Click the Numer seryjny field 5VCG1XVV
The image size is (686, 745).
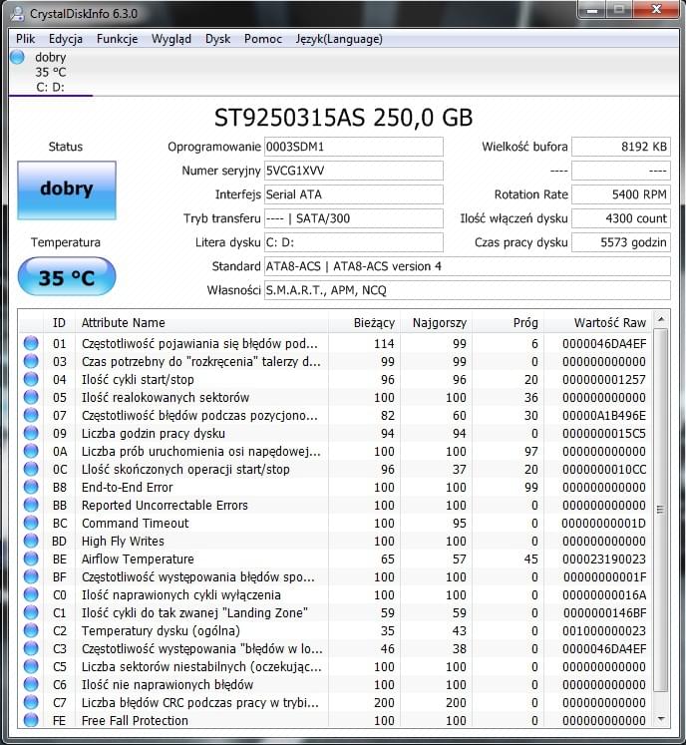pos(353,171)
